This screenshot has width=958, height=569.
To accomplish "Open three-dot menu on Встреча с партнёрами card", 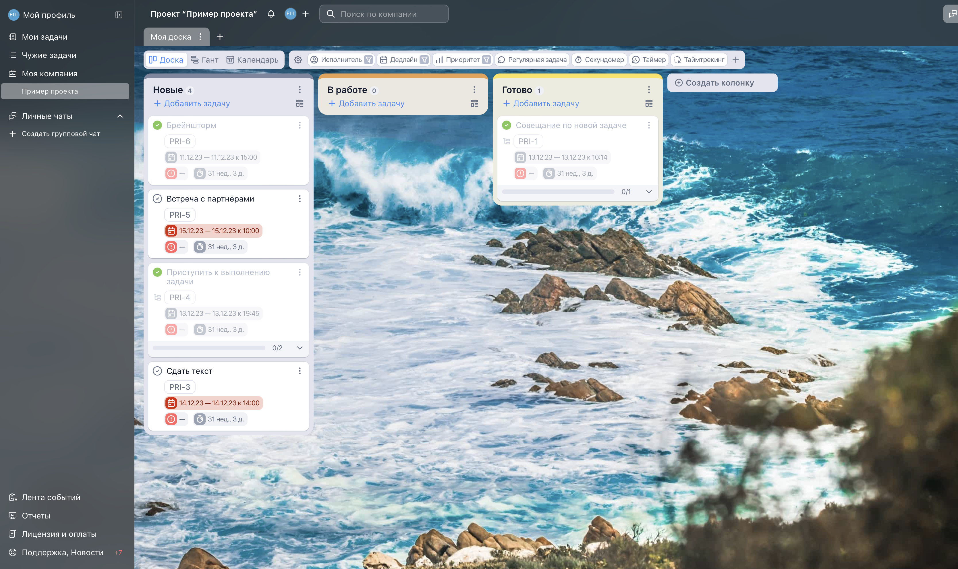I will point(300,199).
